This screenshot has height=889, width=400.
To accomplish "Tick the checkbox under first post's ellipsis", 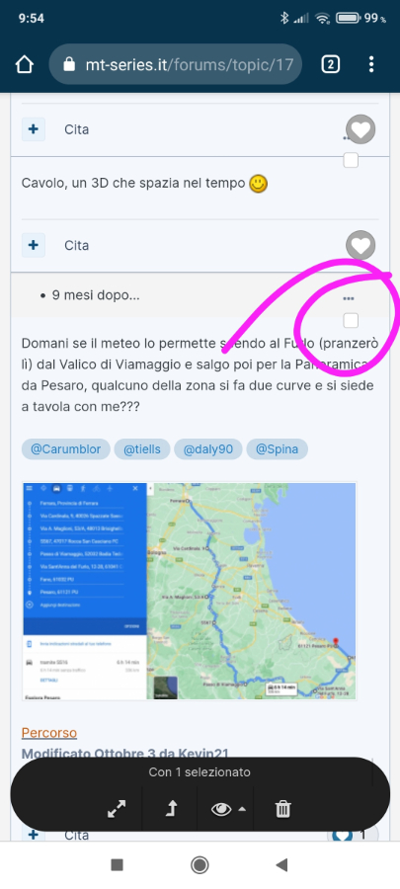I will click(x=351, y=160).
